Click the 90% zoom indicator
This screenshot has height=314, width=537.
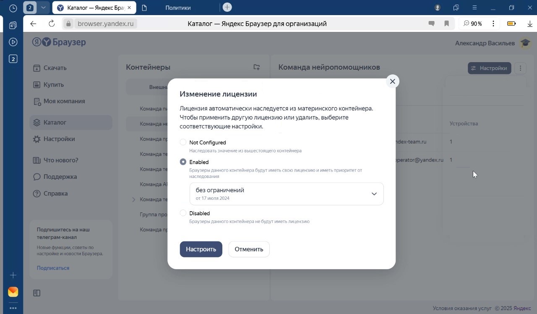(x=472, y=24)
